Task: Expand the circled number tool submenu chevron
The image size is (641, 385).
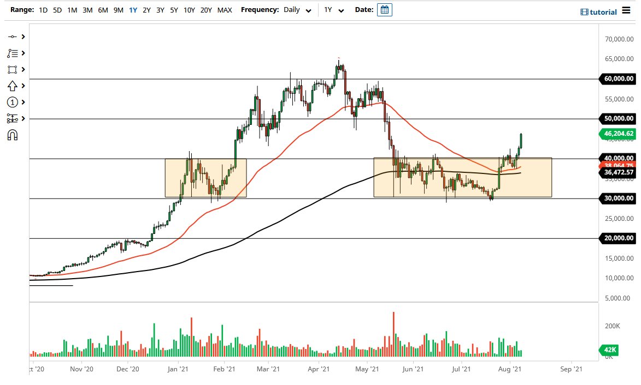Action: pyautogui.click(x=23, y=102)
